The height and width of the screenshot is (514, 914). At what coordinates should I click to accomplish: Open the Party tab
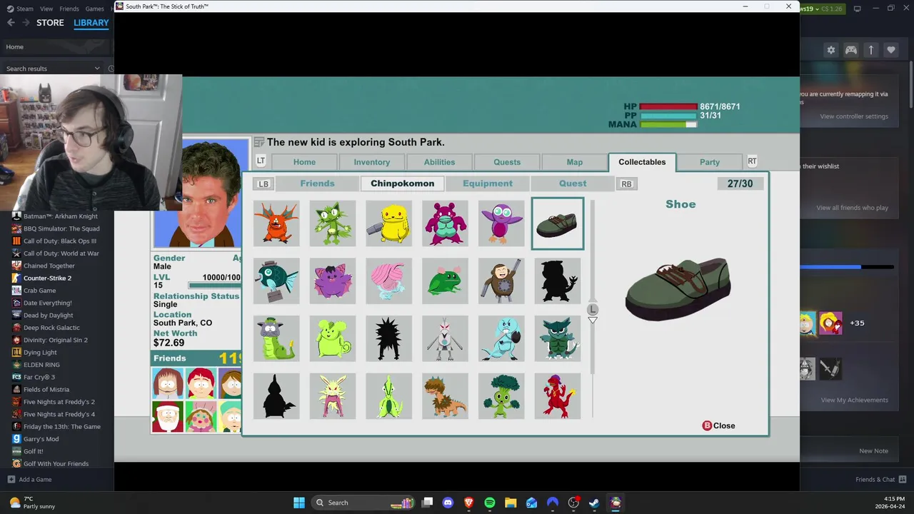710,162
